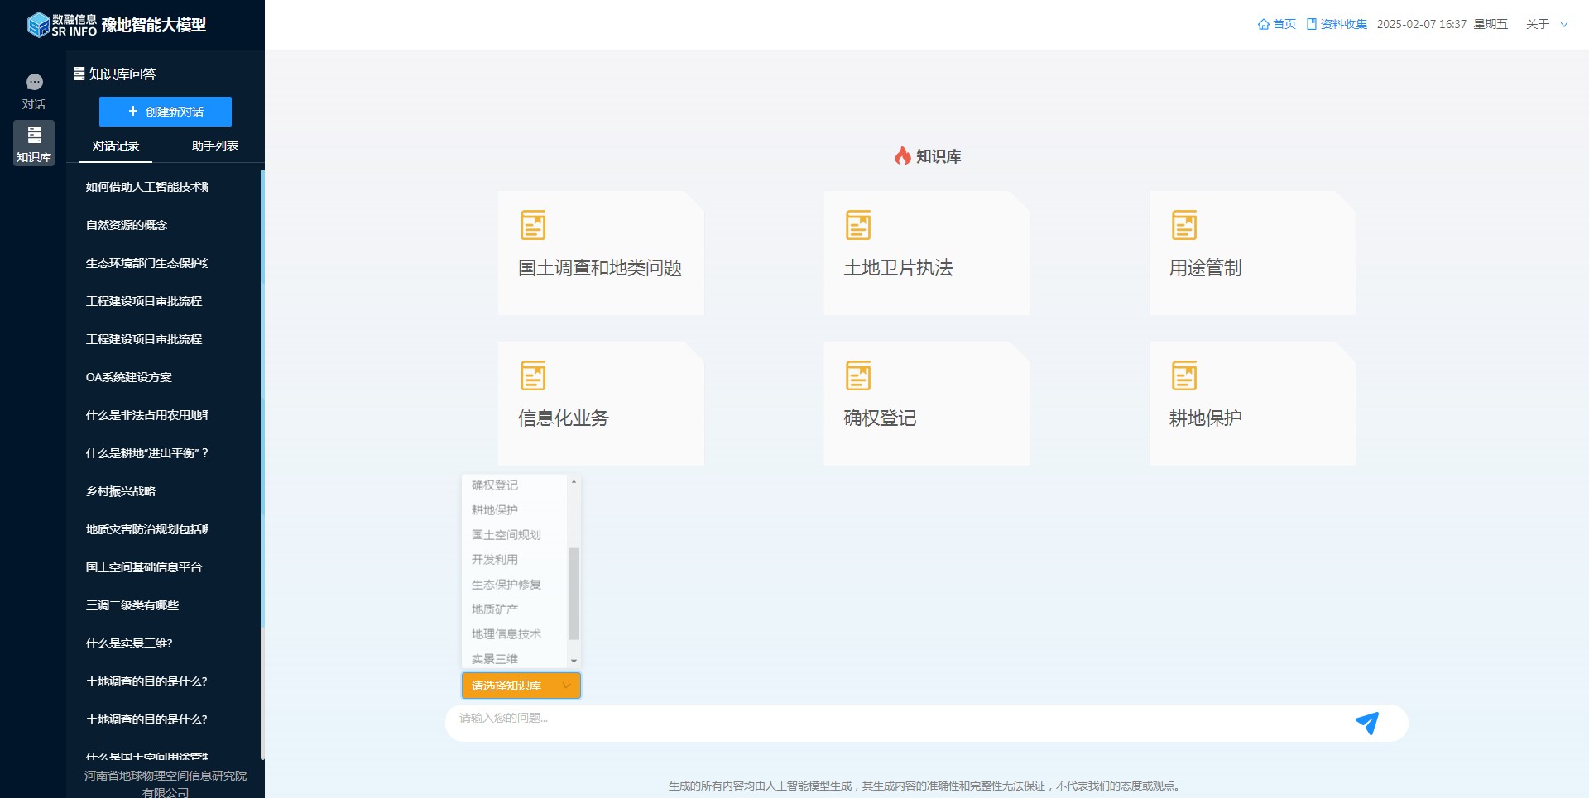Switch to the 对话记录 tab
This screenshot has width=1589, height=798.
[x=116, y=146]
